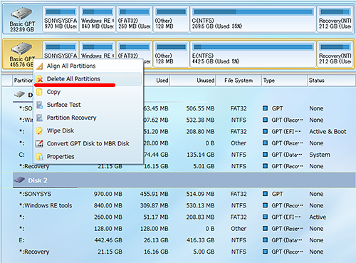356x263 pixels.
Task: Click the 514.09 MB unused value
Action: click(200, 194)
